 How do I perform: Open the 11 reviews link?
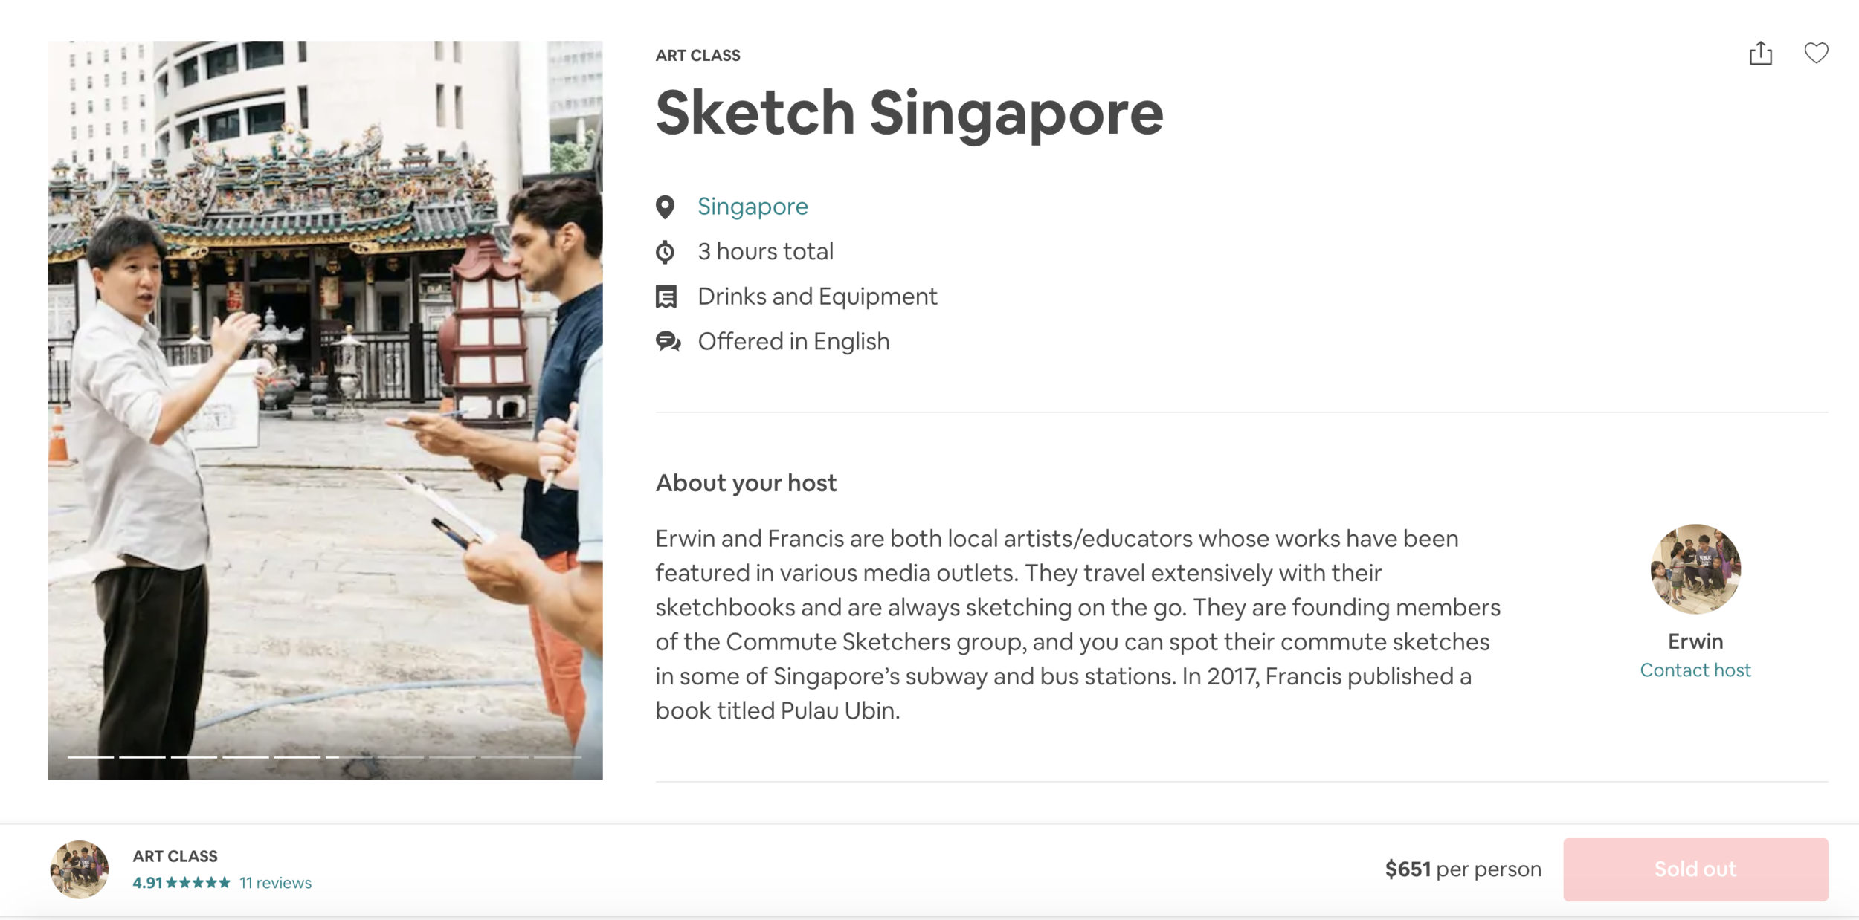(x=275, y=882)
